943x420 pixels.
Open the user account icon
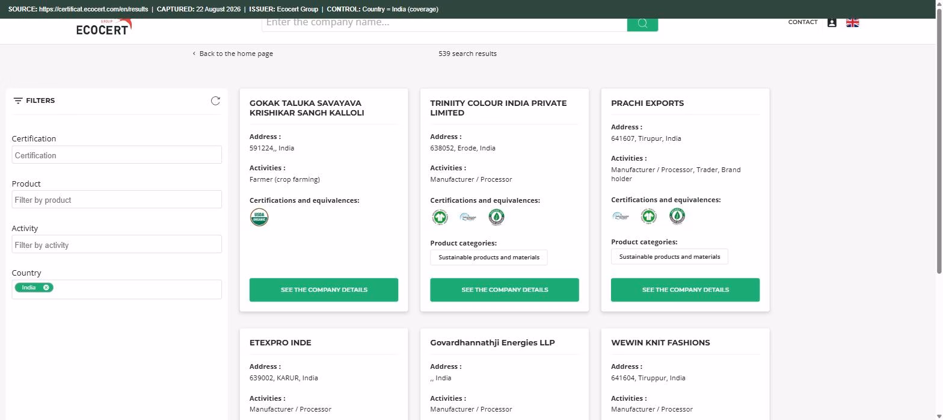tap(832, 23)
